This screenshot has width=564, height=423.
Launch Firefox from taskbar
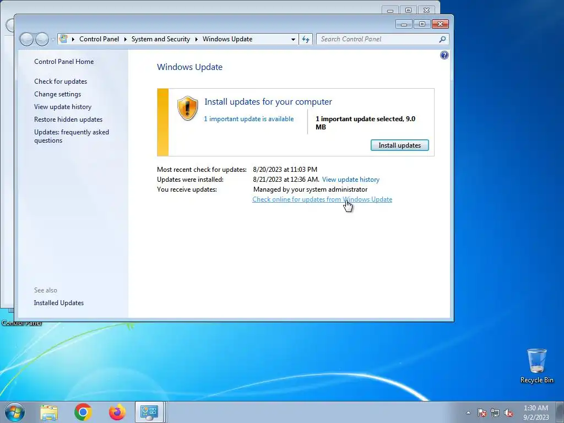point(117,412)
